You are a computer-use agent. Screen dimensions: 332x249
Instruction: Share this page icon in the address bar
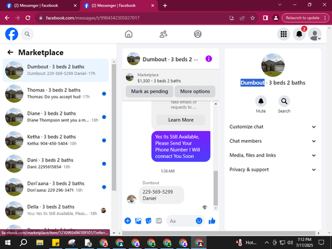coord(242,18)
